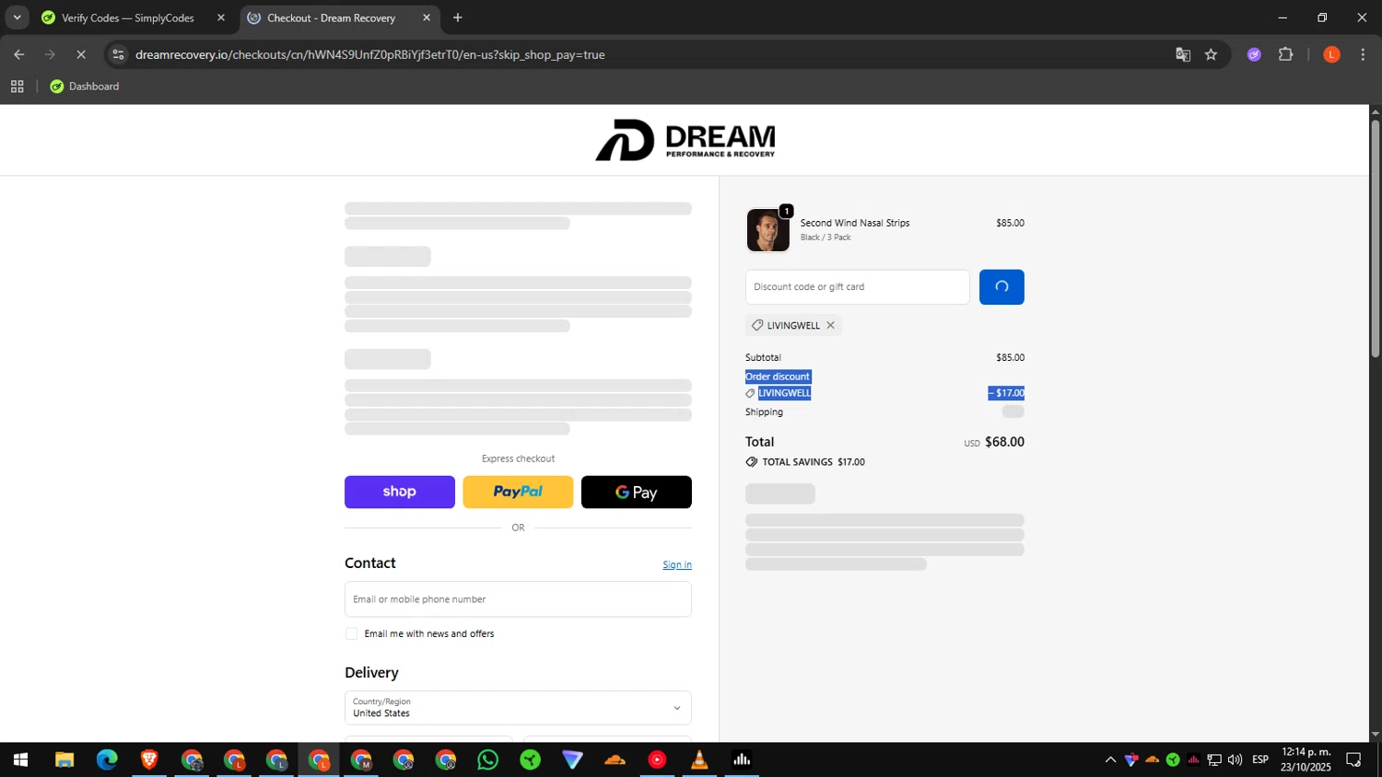
Task: Select the TOTAL SAVINGS $17.00 text
Action: coord(814,462)
